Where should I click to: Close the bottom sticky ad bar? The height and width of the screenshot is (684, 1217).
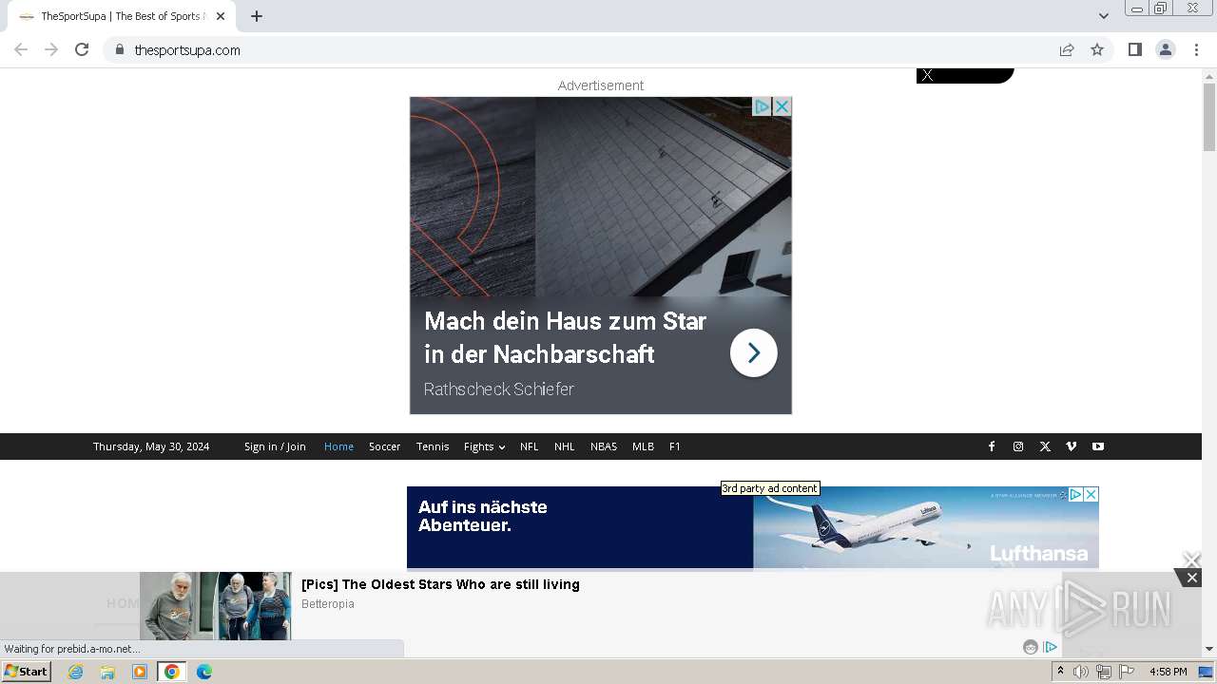(x=1191, y=578)
